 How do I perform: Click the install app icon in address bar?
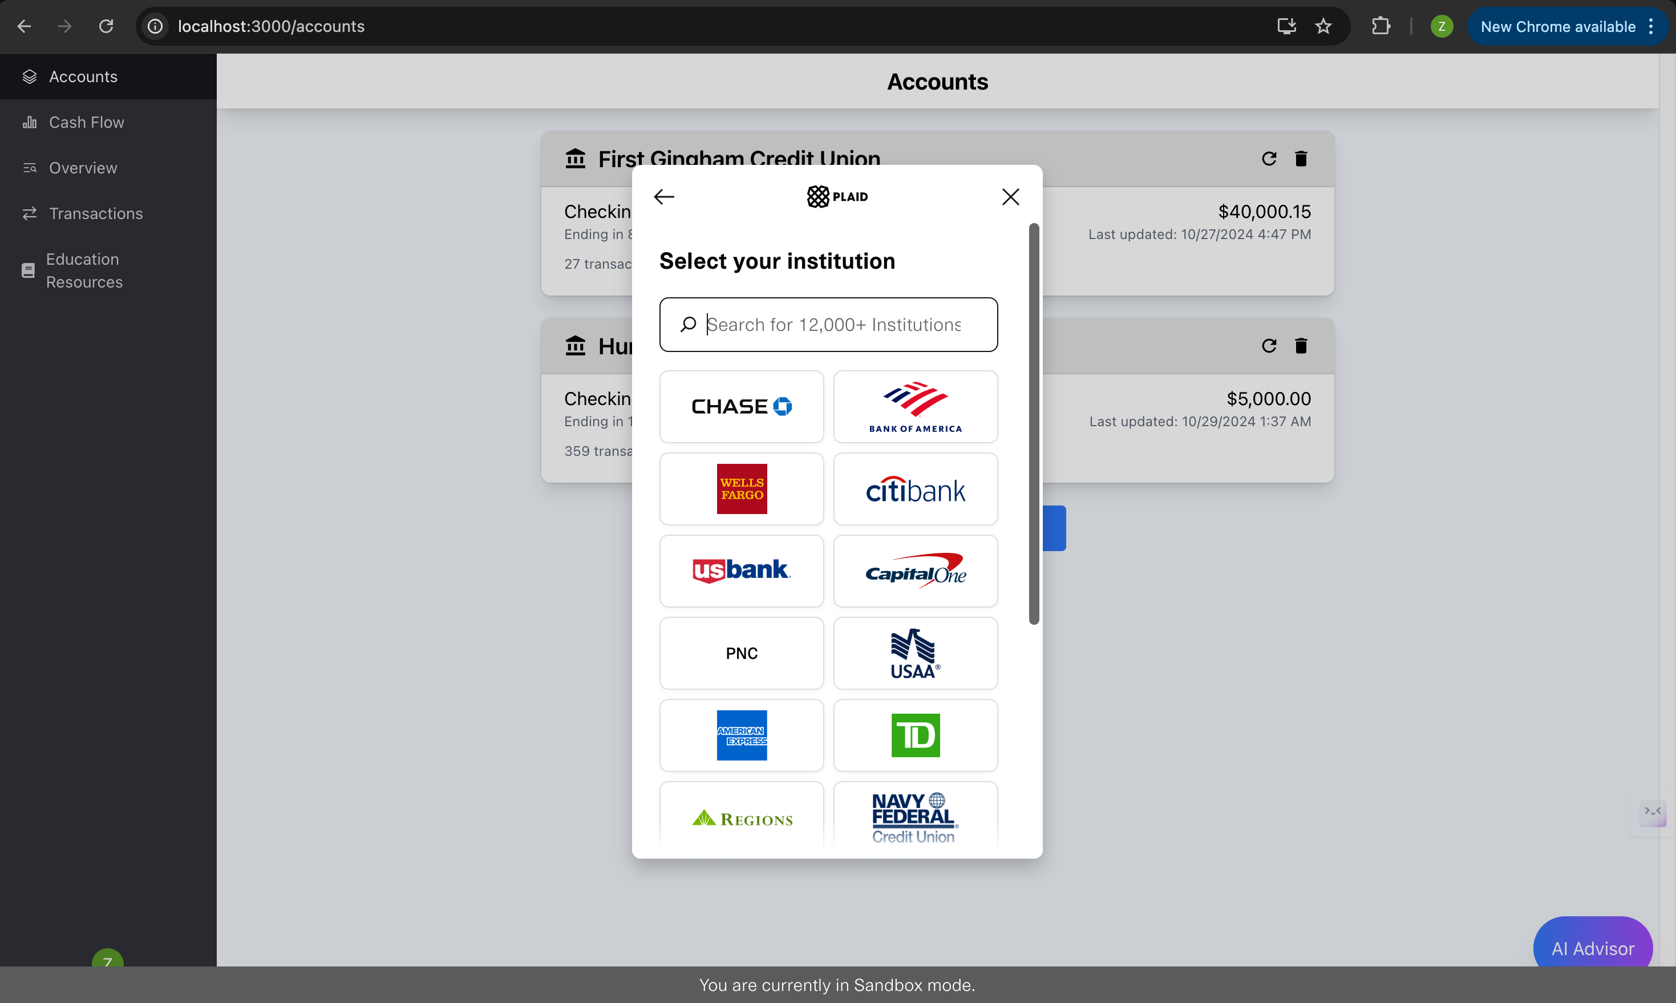pyautogui.click(x=1286, y=26)
